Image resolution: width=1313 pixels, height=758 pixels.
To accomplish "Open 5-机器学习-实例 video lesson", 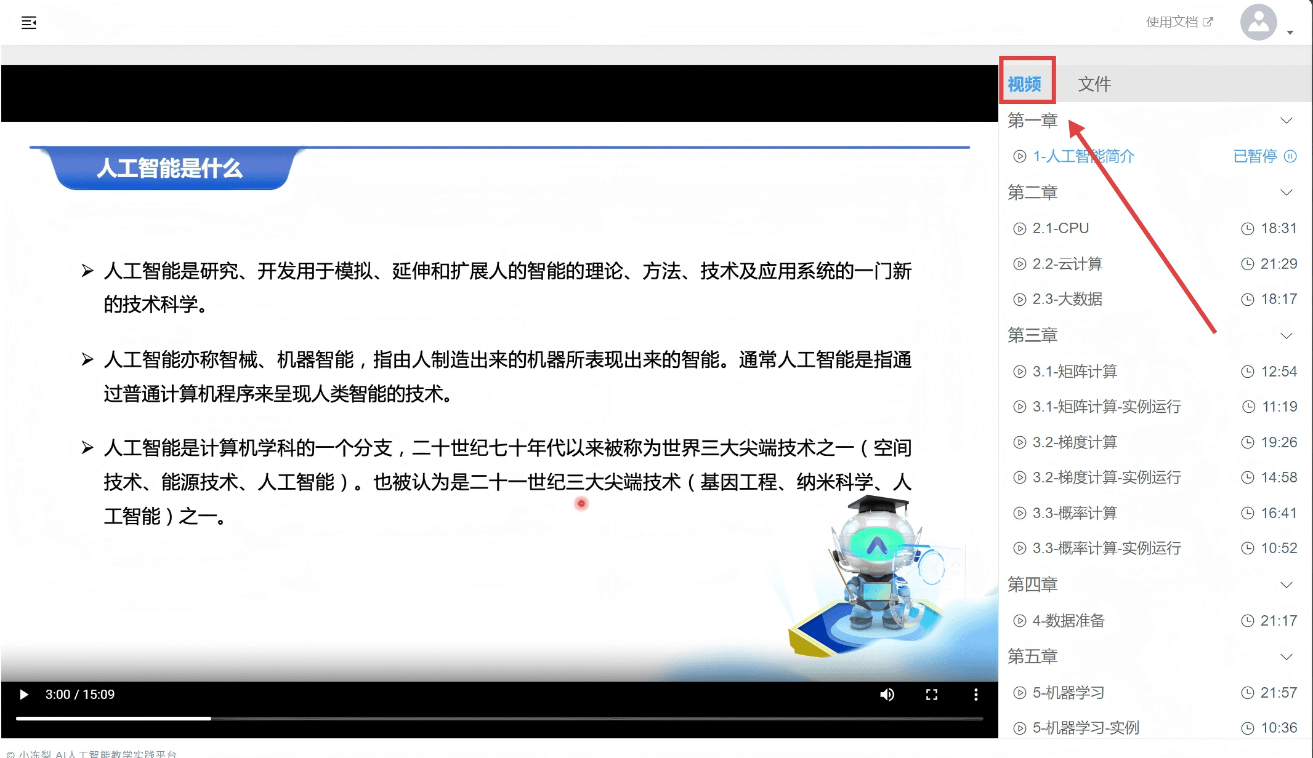I will (1086, 728).
